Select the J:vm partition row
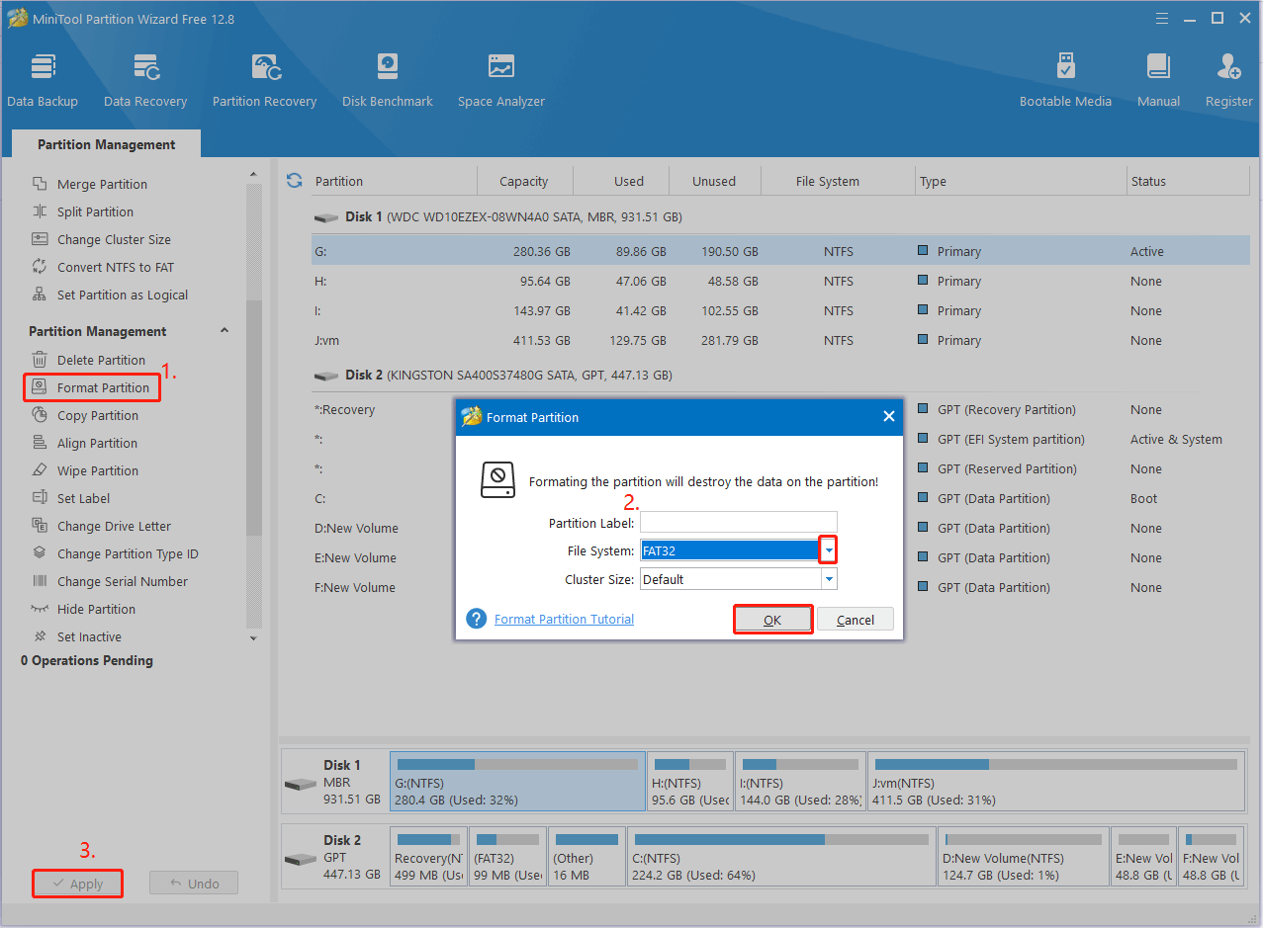The width and height of the screenshot is (1263, 928). 780,340
